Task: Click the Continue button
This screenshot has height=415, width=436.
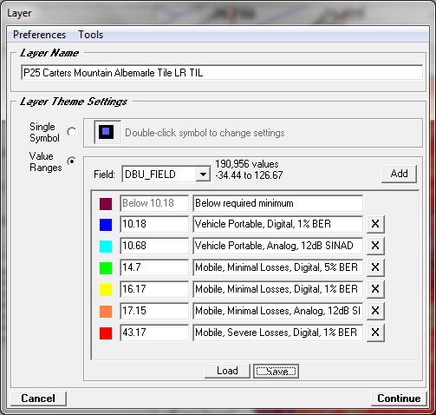Action: (x=399, y=399)
